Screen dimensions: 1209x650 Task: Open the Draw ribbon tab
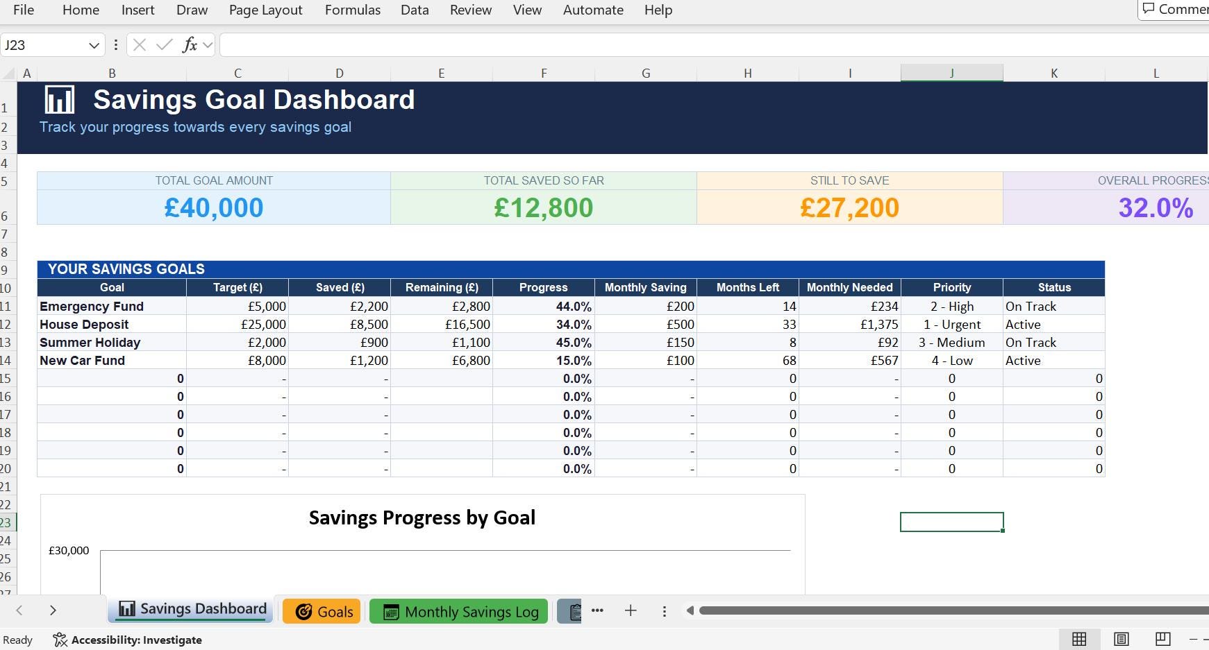click(192, 10)
